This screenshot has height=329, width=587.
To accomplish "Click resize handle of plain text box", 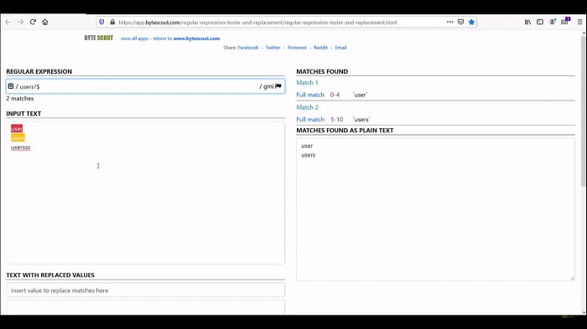I will pos(572,278).
